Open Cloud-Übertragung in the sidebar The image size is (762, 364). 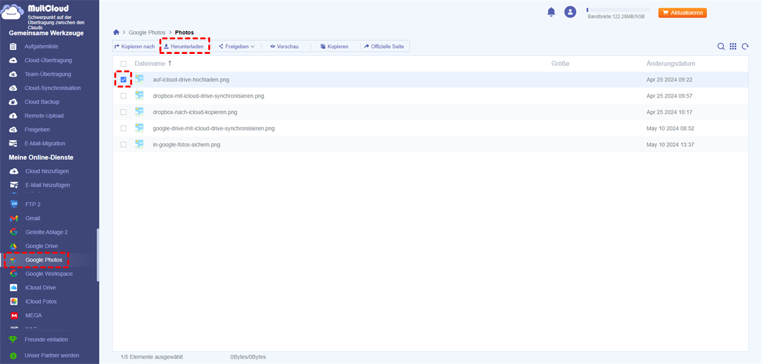[x=48, y=60]
